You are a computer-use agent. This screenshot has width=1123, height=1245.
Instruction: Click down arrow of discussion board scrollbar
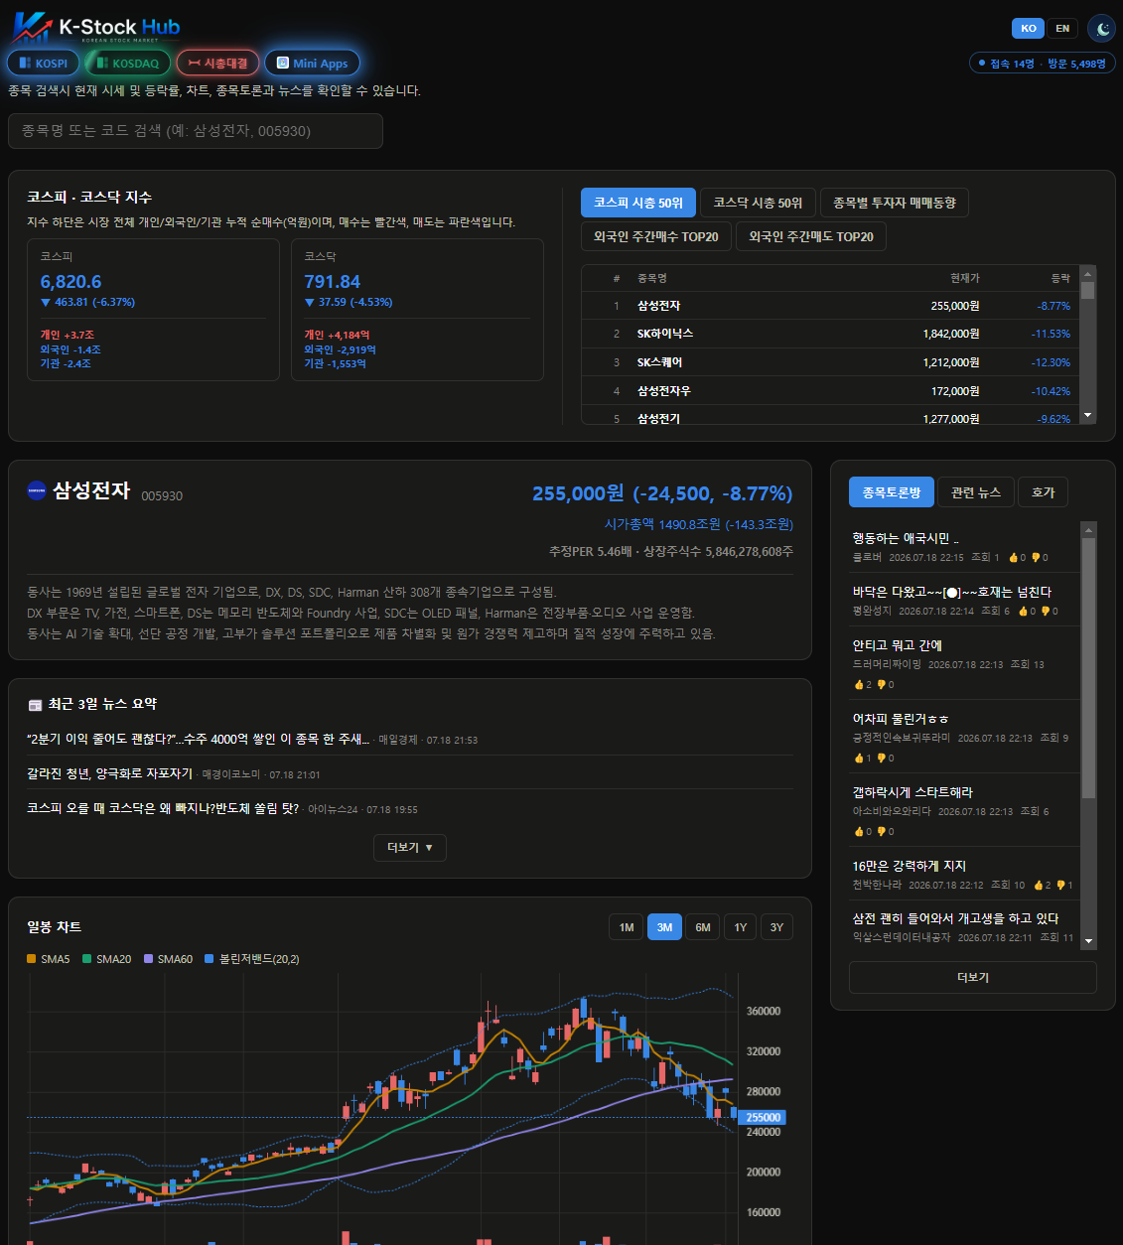[1088, 941]
